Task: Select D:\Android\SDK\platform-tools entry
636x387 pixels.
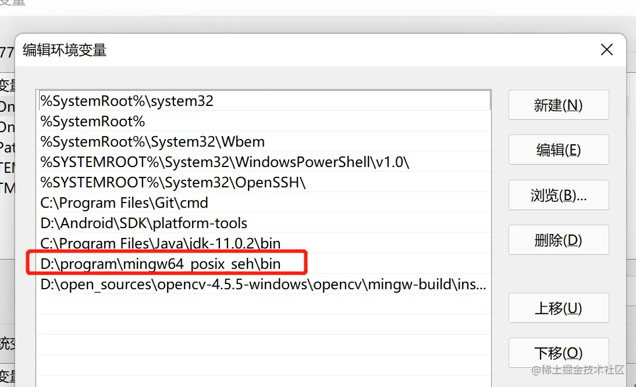Action: [264, 223]
